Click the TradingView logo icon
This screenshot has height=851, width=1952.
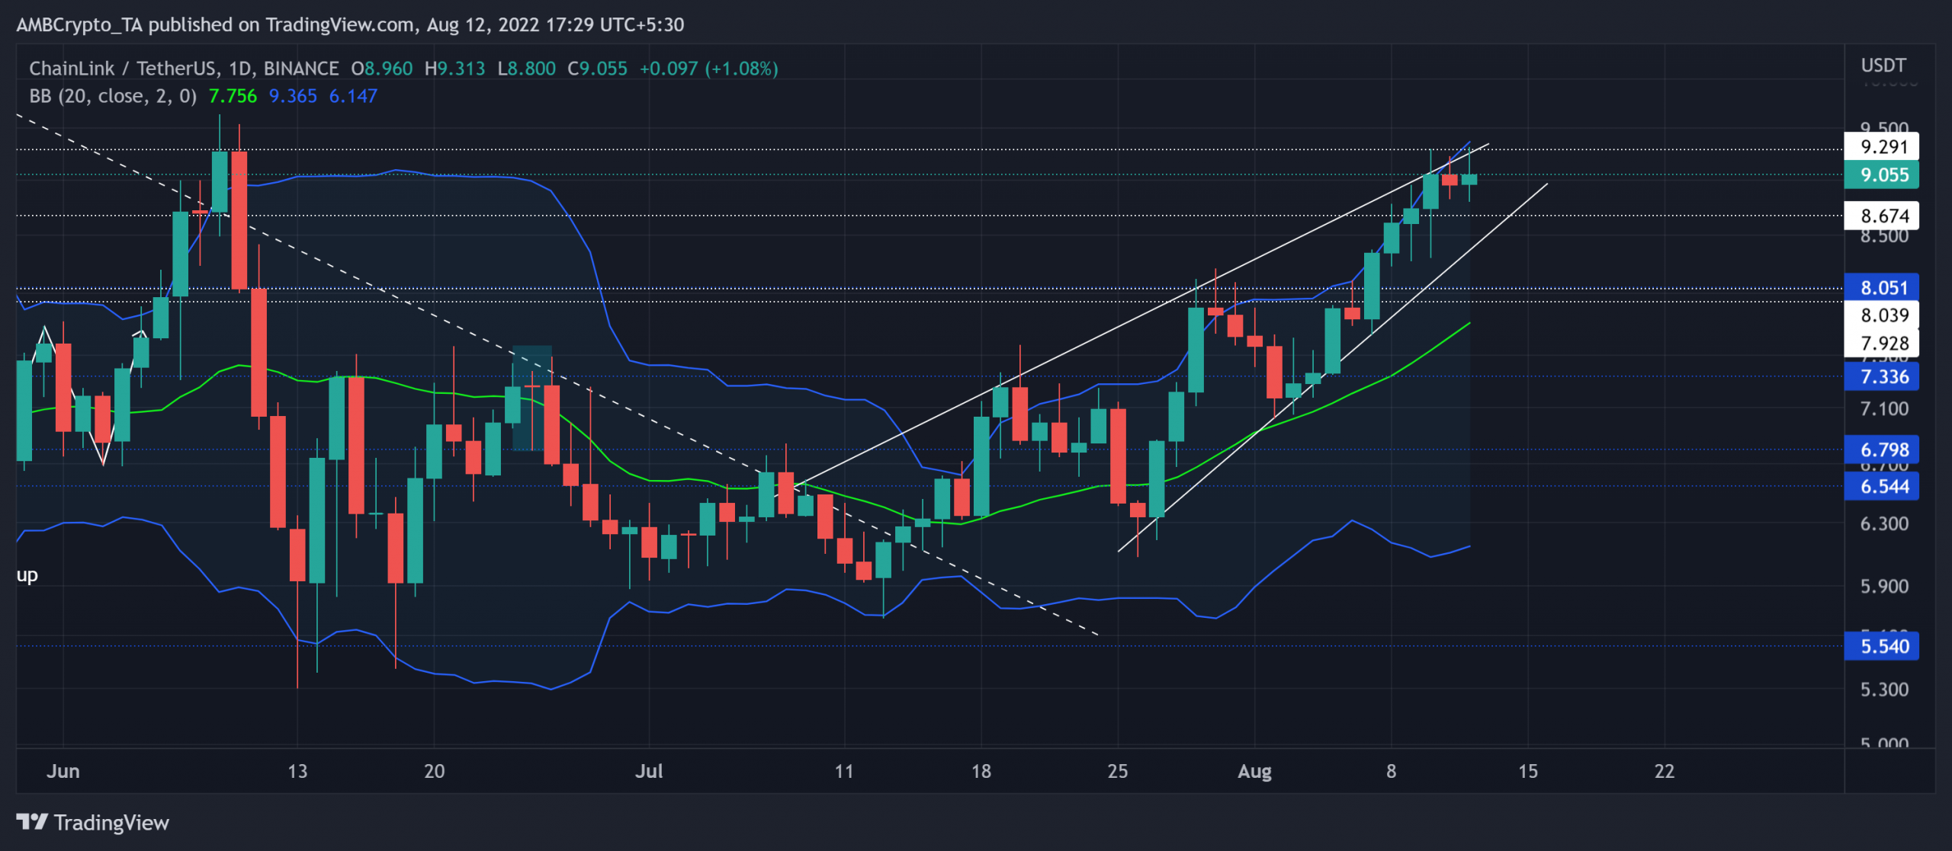tap(32, 822)
